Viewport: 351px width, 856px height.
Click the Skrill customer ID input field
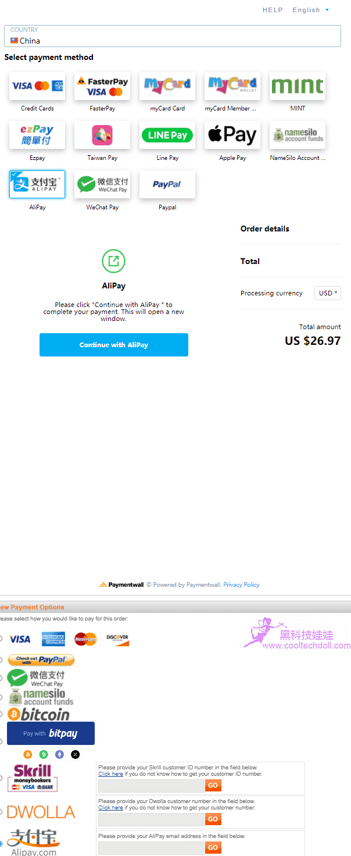click(151, 786)
